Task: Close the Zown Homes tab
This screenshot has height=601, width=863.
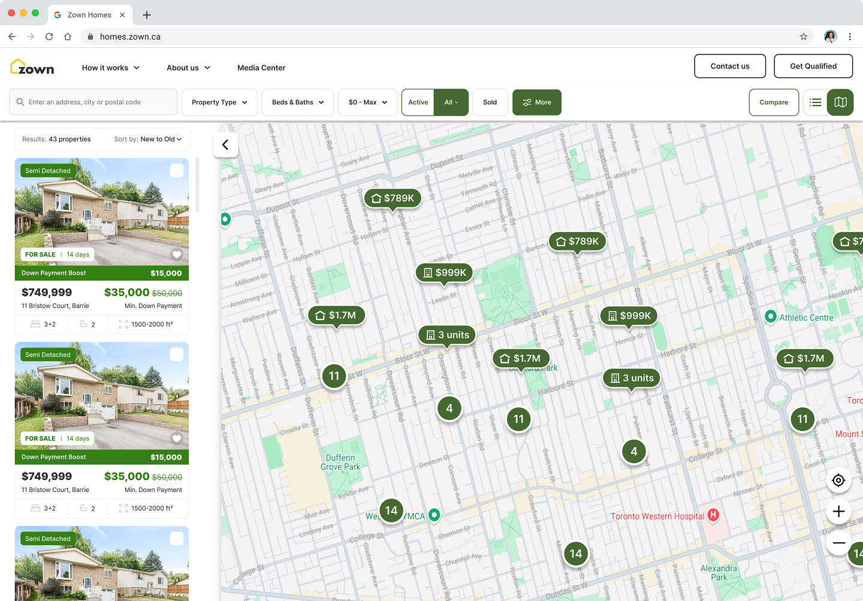Action: [x=122, y=15]
